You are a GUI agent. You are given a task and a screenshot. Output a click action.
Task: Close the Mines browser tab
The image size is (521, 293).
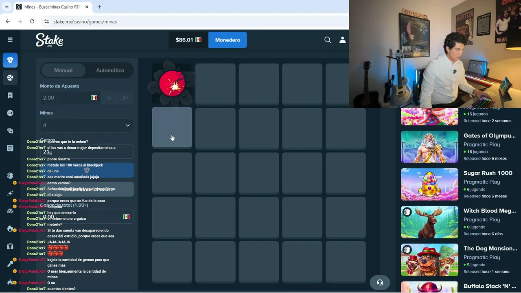click(x=87, y=7)
